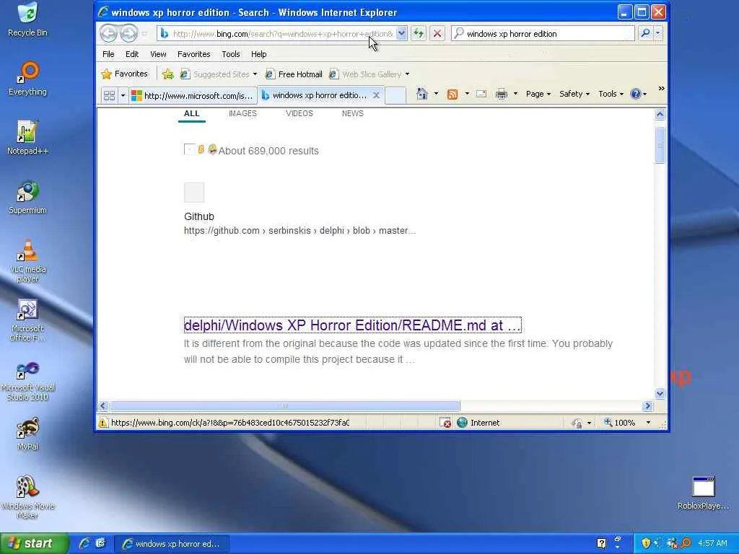Switch to the microsoft.com tab

click(x=193, y=96)
